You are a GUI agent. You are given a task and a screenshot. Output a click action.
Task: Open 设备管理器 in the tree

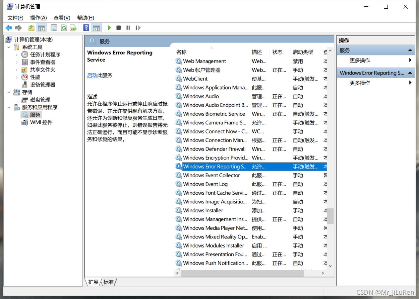coord(43,85)
